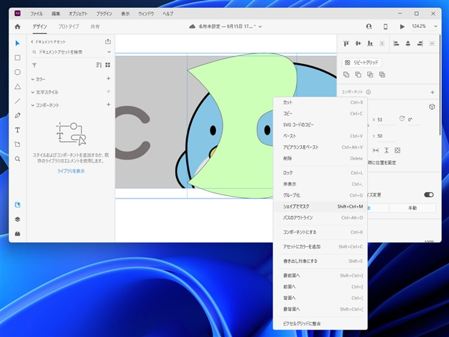Choose シェイプでマスク from context menu
The width and height of the screenshot is (449, 337).
[320, 206]
